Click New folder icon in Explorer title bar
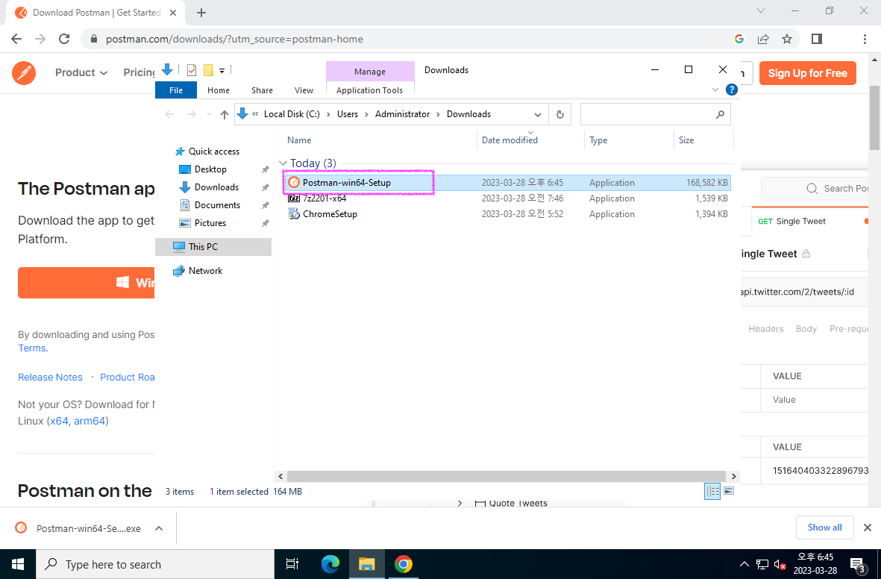This screenshot has width=881, height=579. point(208,69)
